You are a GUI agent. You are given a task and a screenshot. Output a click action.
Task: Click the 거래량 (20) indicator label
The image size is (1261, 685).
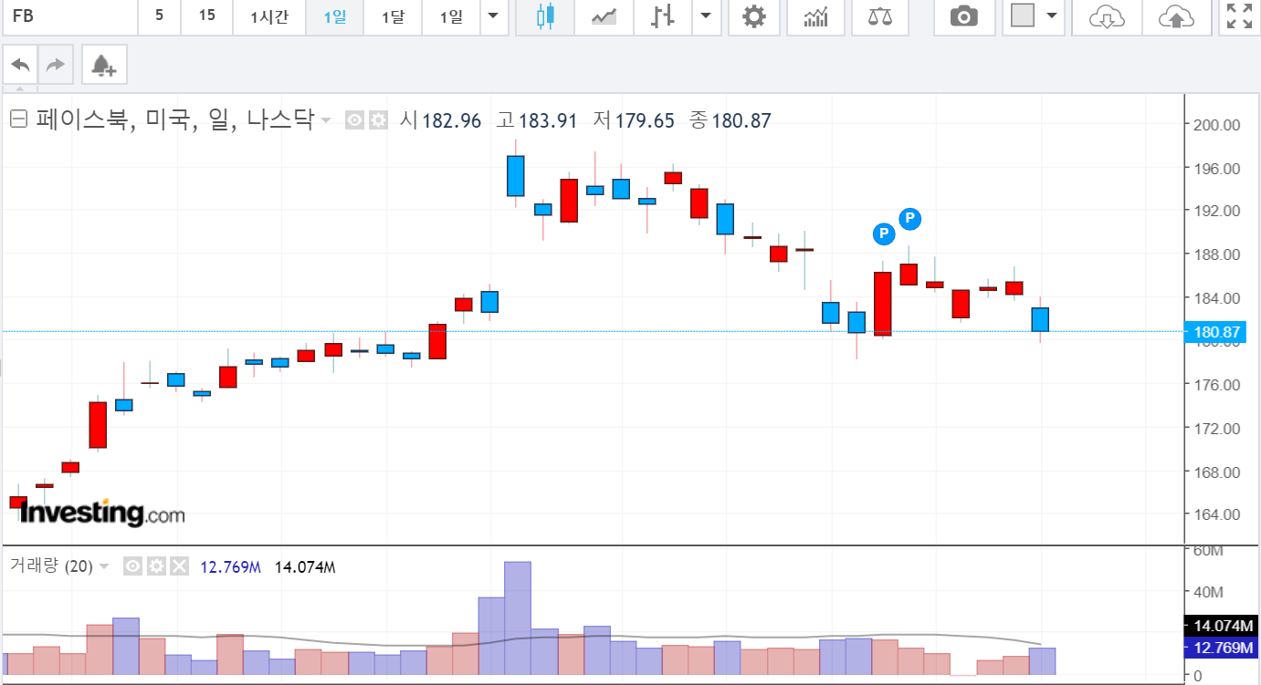[51, 566]
